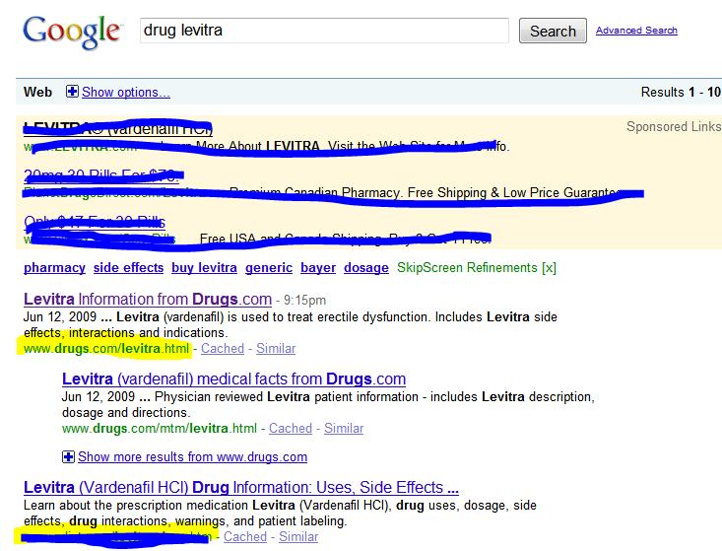Click the 'pharmacy' refinement link

coord(54,268)
